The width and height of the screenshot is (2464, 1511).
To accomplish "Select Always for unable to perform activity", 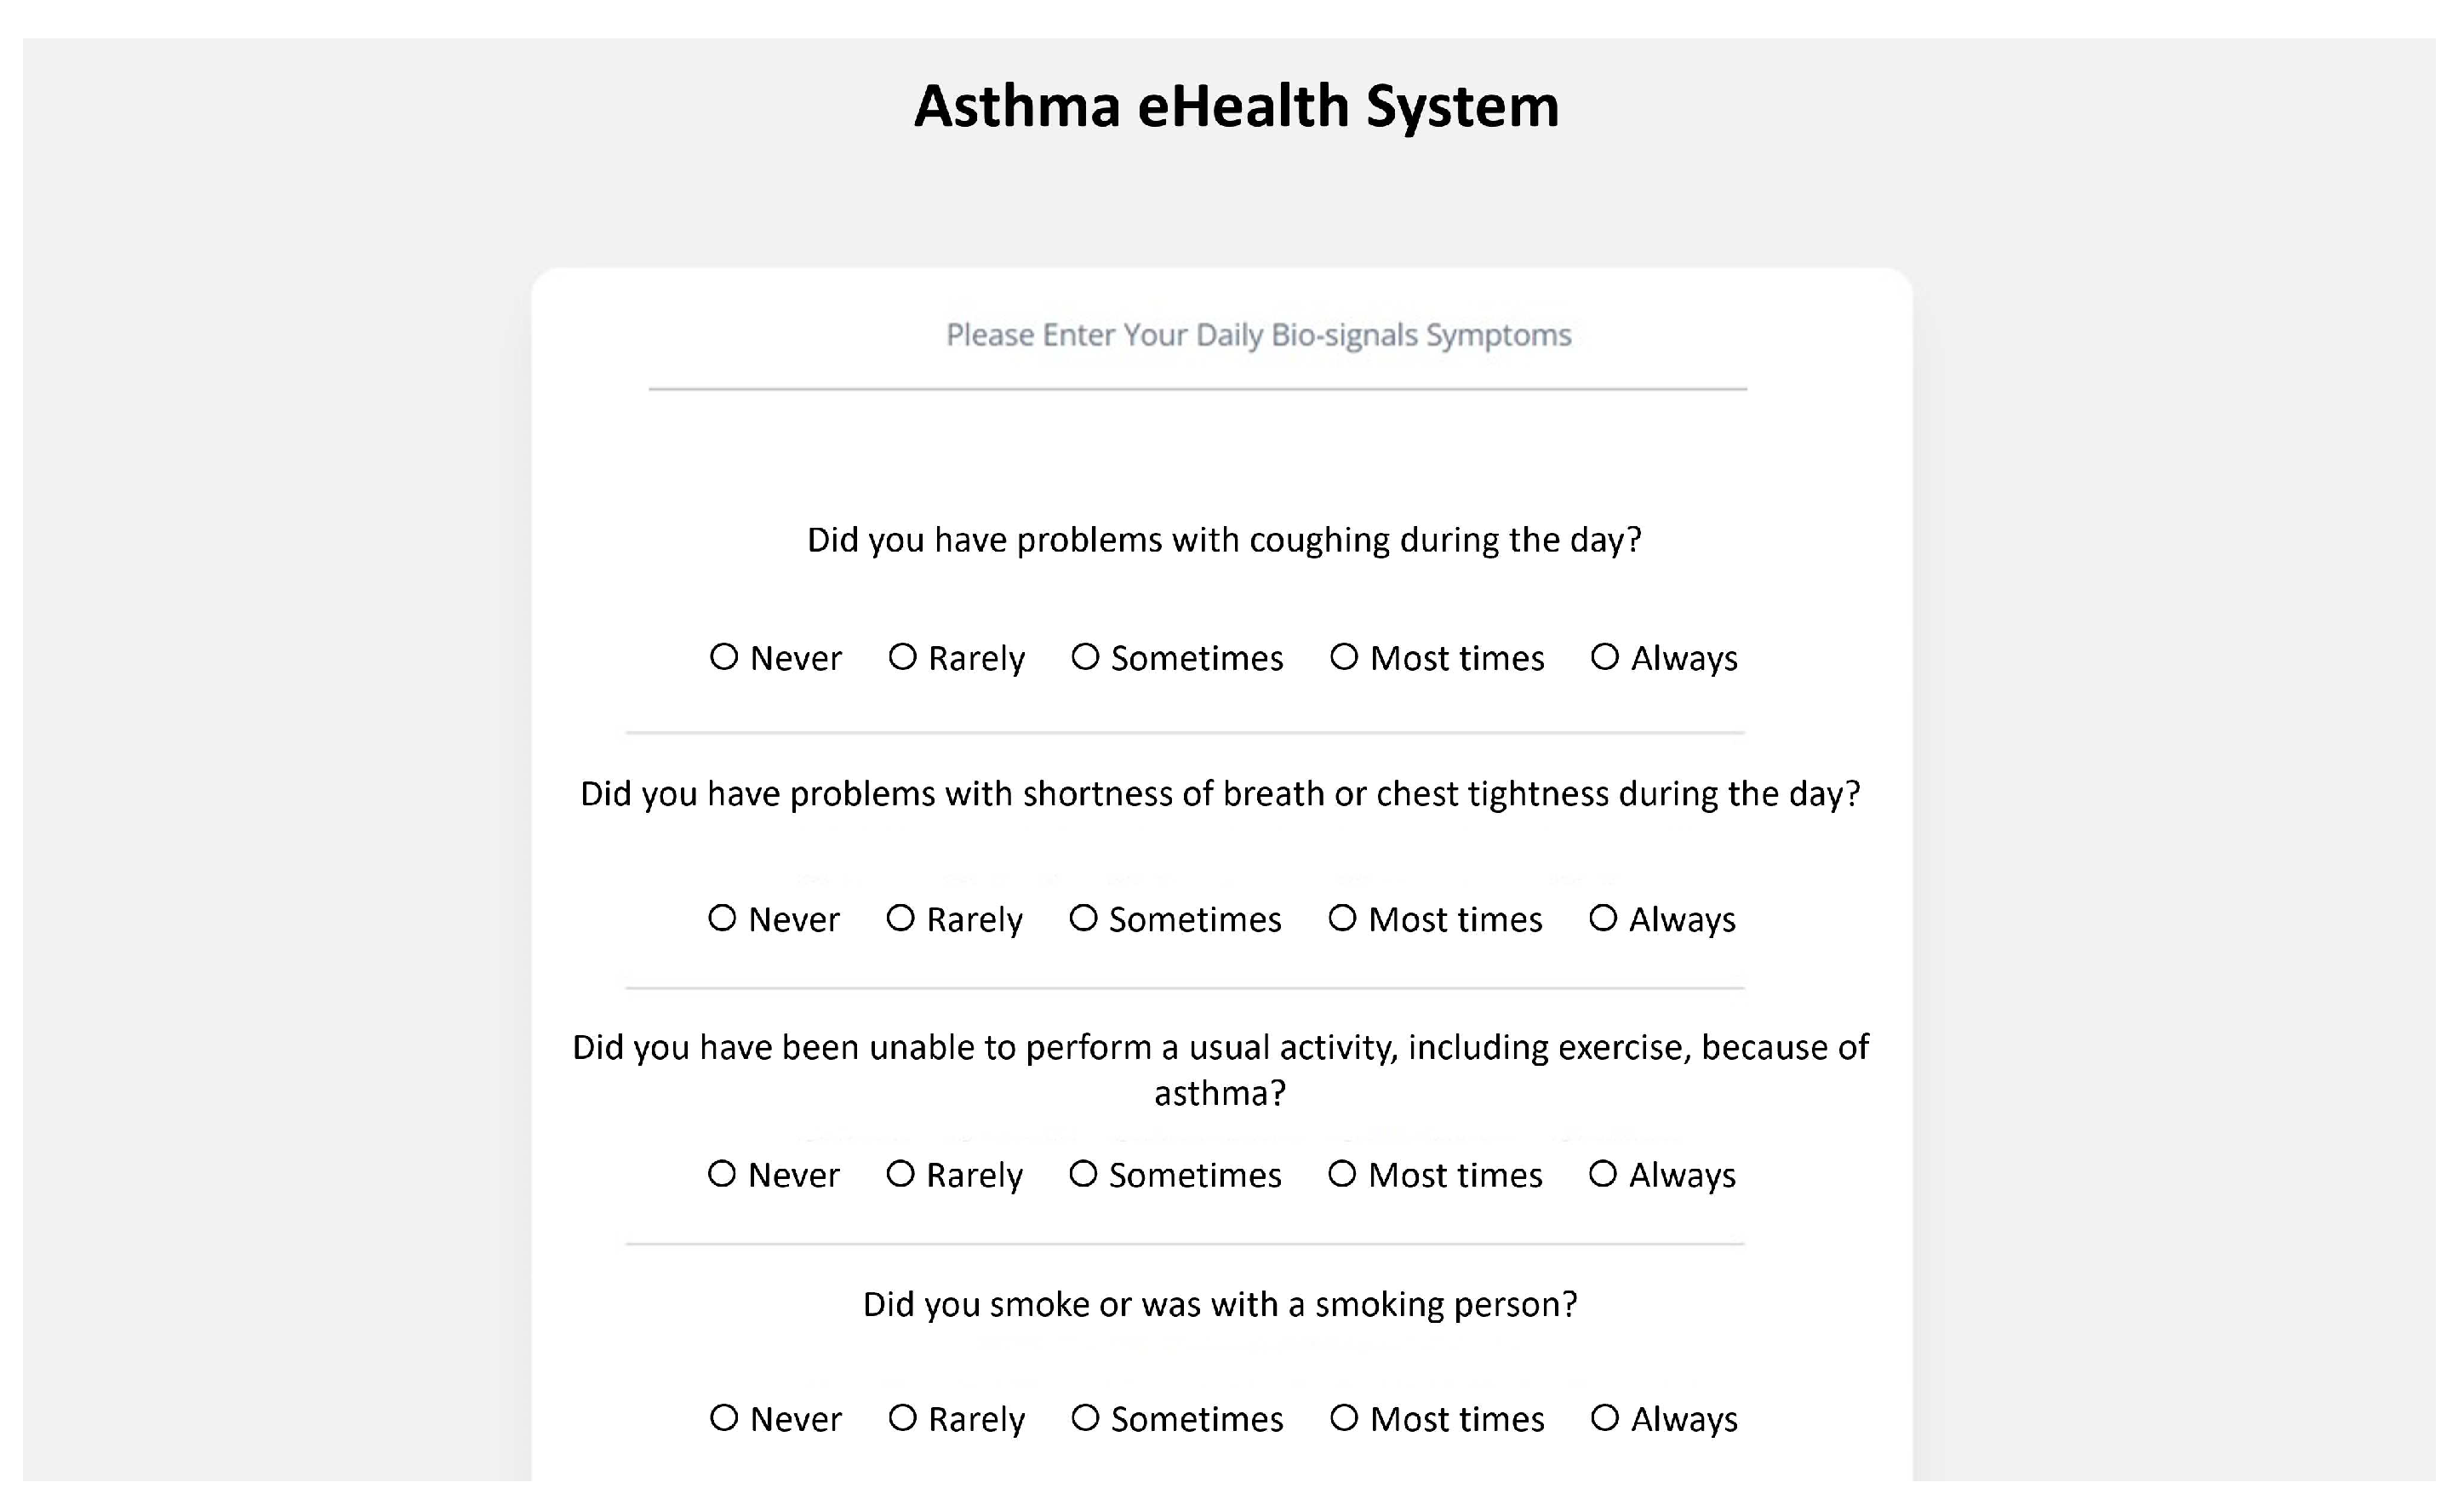I will coord(1603,1174).
